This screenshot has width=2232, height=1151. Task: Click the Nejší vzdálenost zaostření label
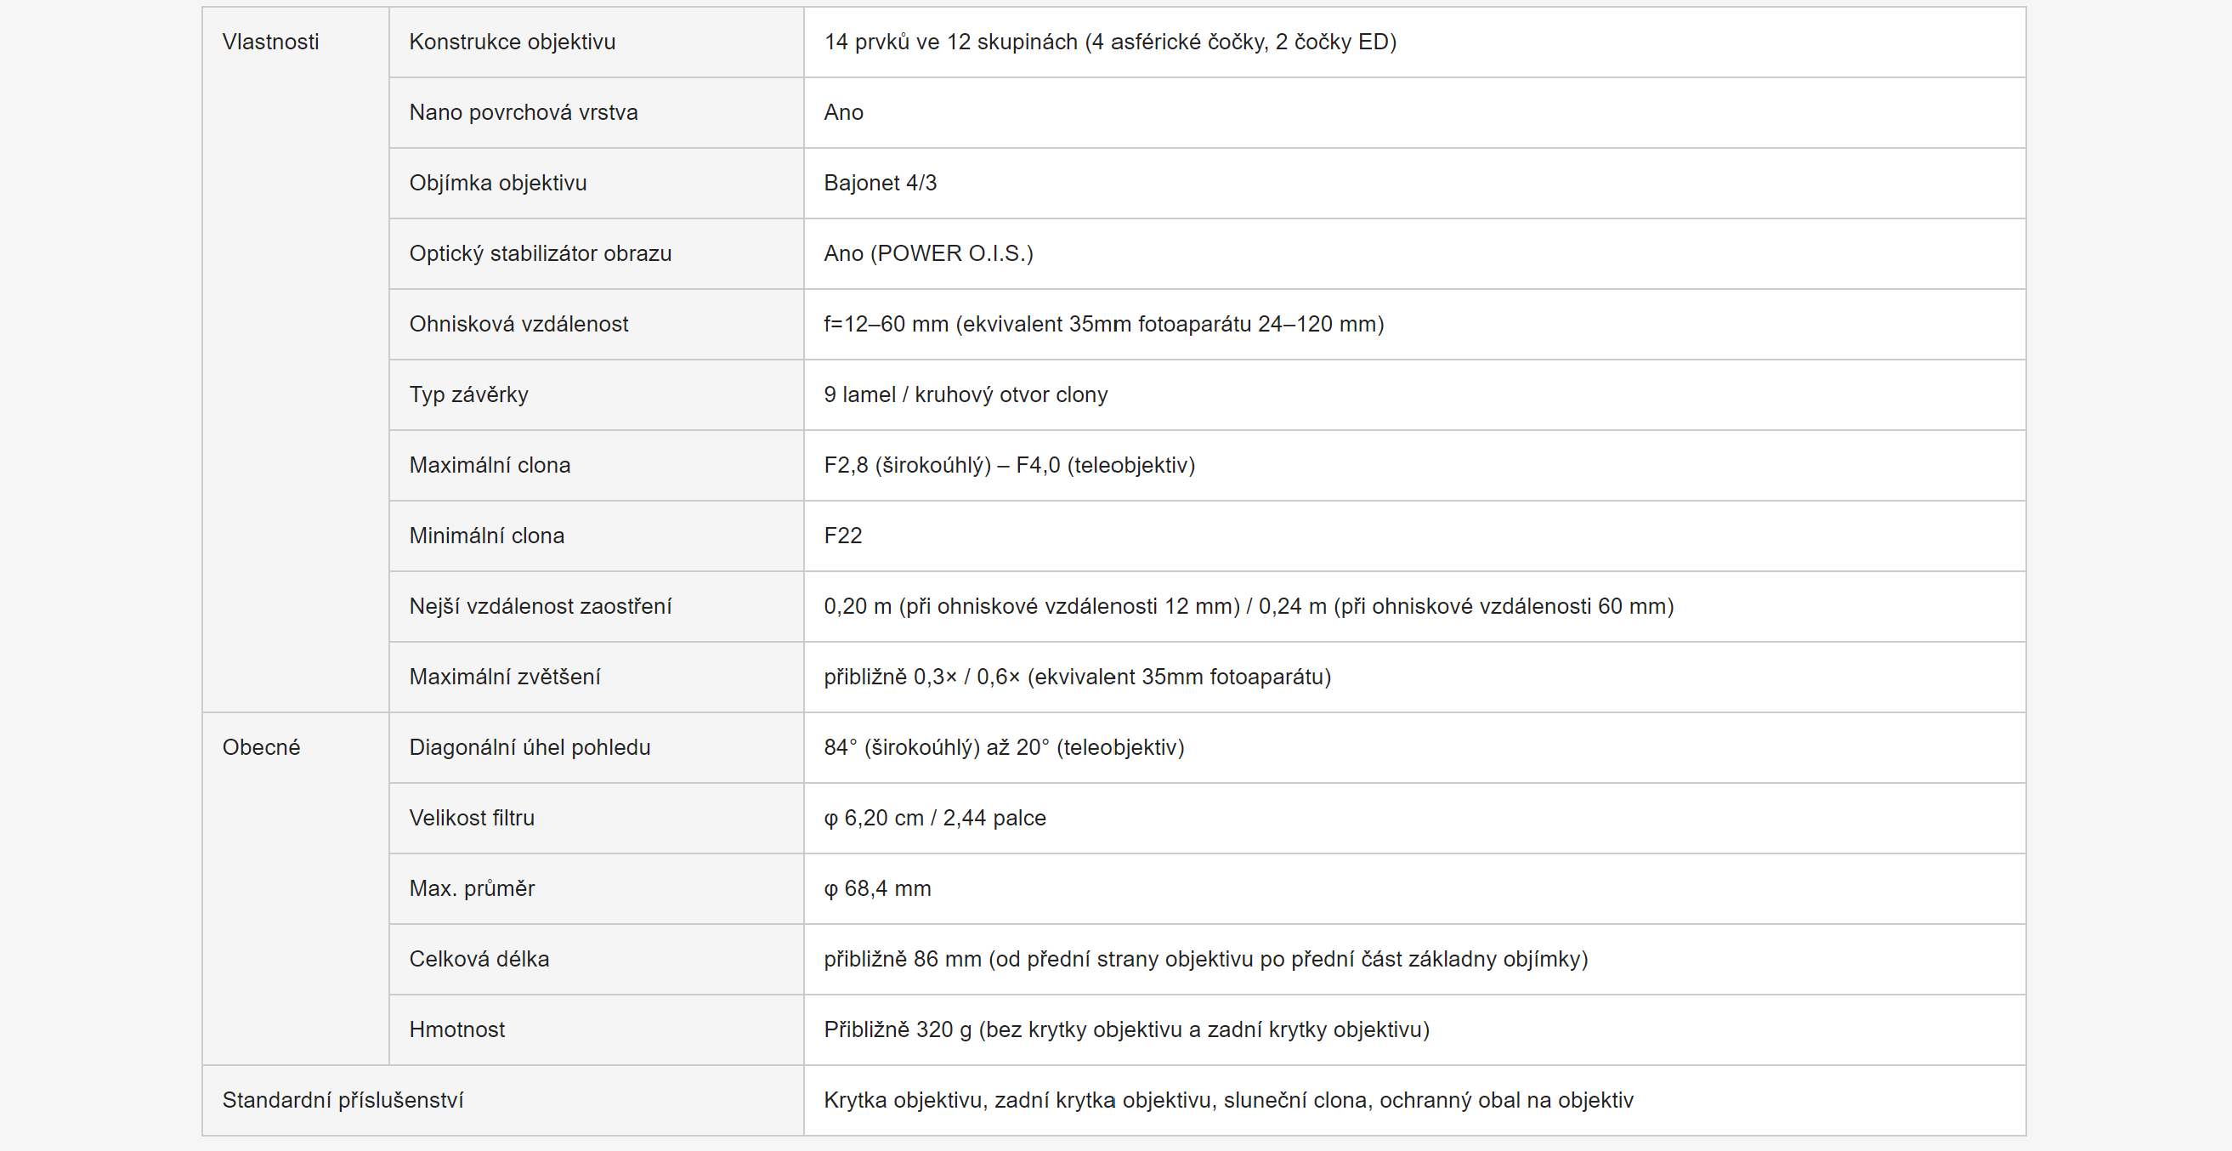pos(540,606)
